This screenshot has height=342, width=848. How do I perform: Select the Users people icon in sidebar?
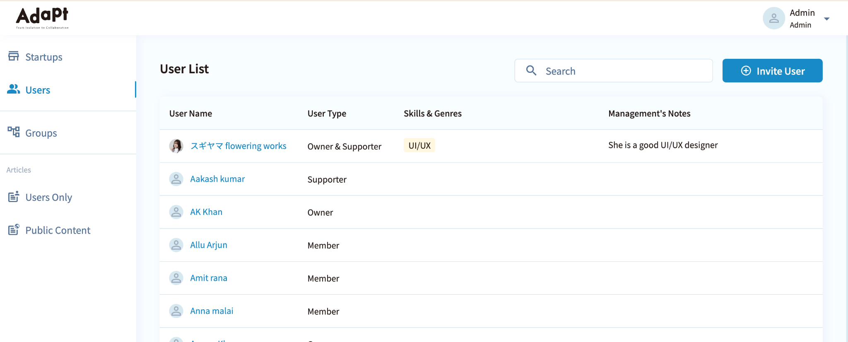14,89
